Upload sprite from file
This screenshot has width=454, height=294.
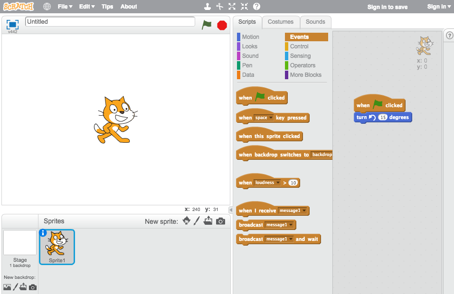click(x=208, y=221)
